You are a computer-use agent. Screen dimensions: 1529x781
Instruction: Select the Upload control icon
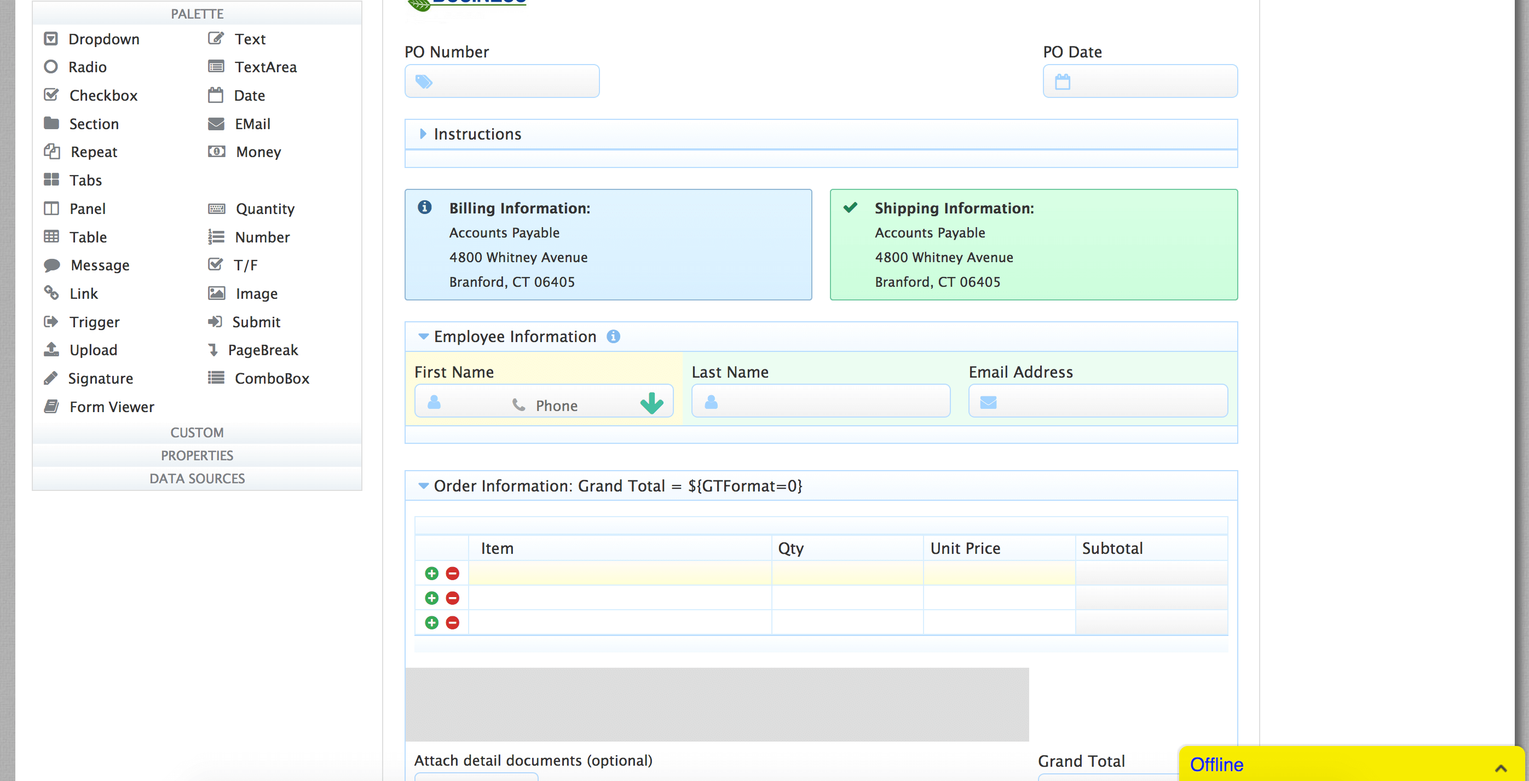click(51, 350)
